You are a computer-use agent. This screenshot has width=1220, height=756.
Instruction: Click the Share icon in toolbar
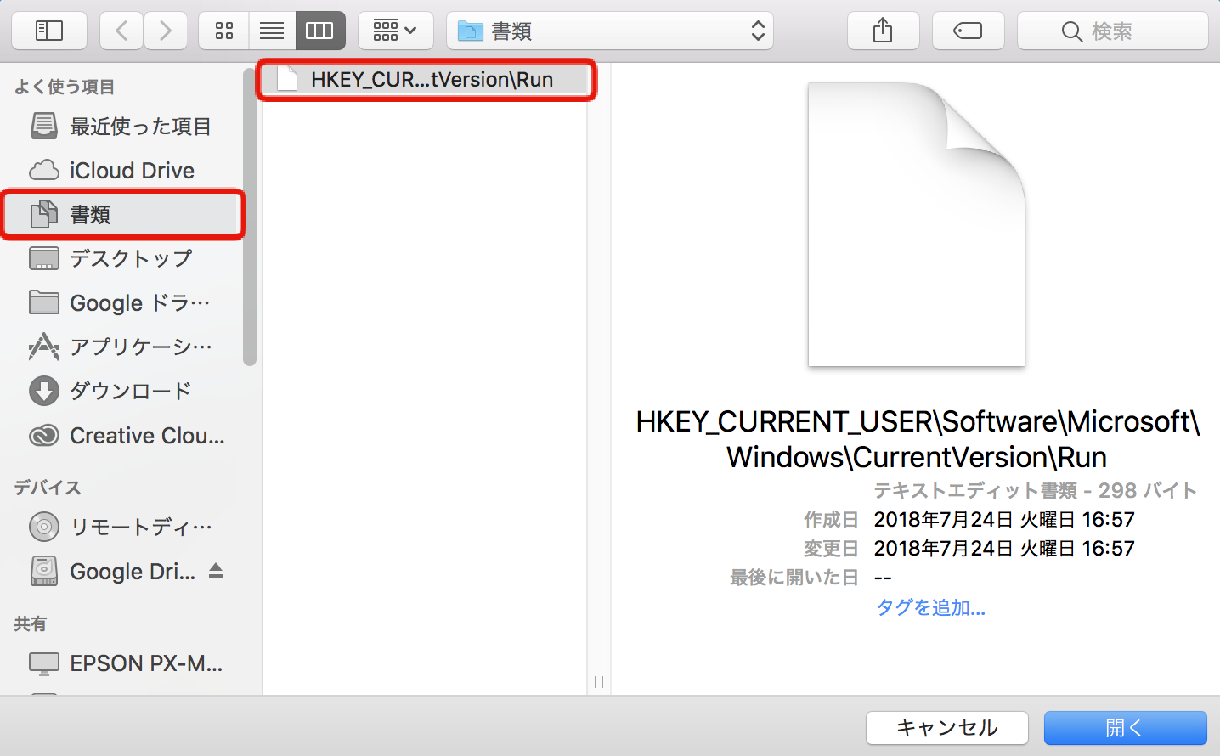point(883,31)
